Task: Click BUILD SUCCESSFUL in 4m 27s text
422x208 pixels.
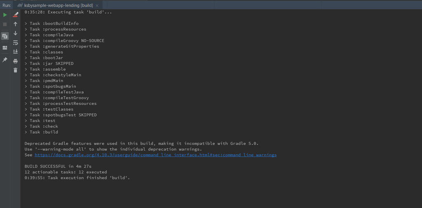Action: pyautogui.click(x=58, y=166)
